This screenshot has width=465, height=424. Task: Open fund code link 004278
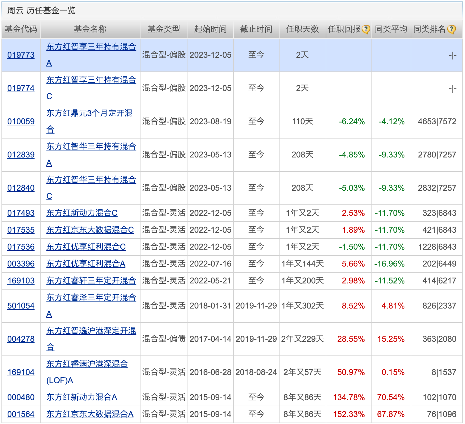coord(21,339)
